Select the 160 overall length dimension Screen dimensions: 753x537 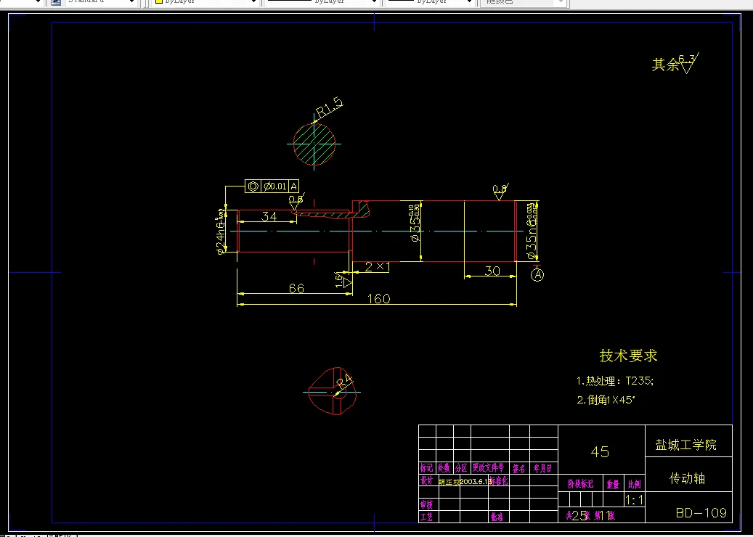tap(378, 299)
